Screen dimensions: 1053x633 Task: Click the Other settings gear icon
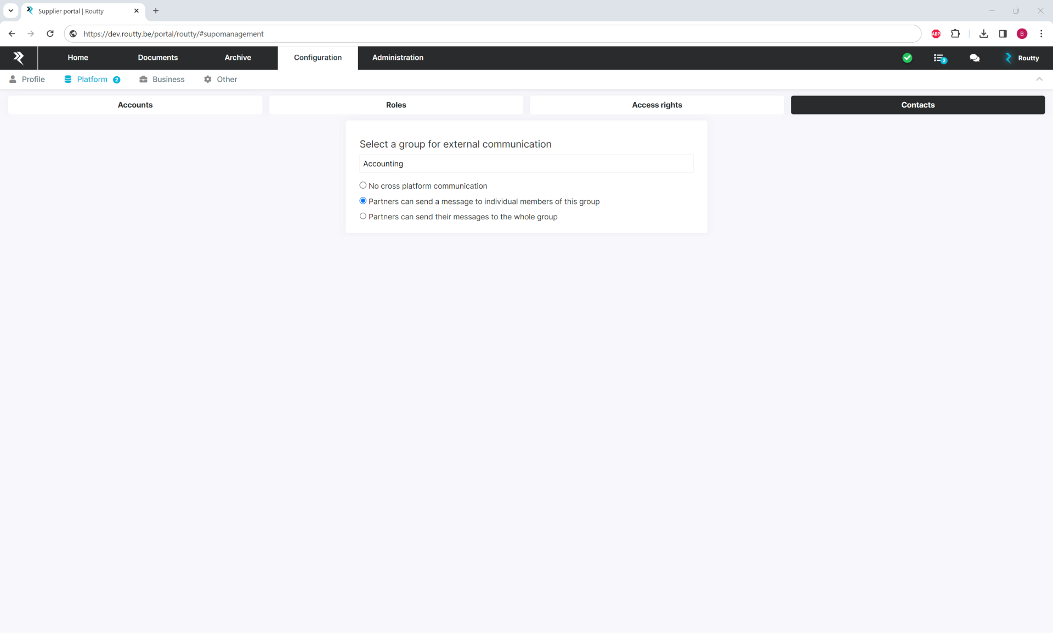pyautogui.click(x=207, y=79)
